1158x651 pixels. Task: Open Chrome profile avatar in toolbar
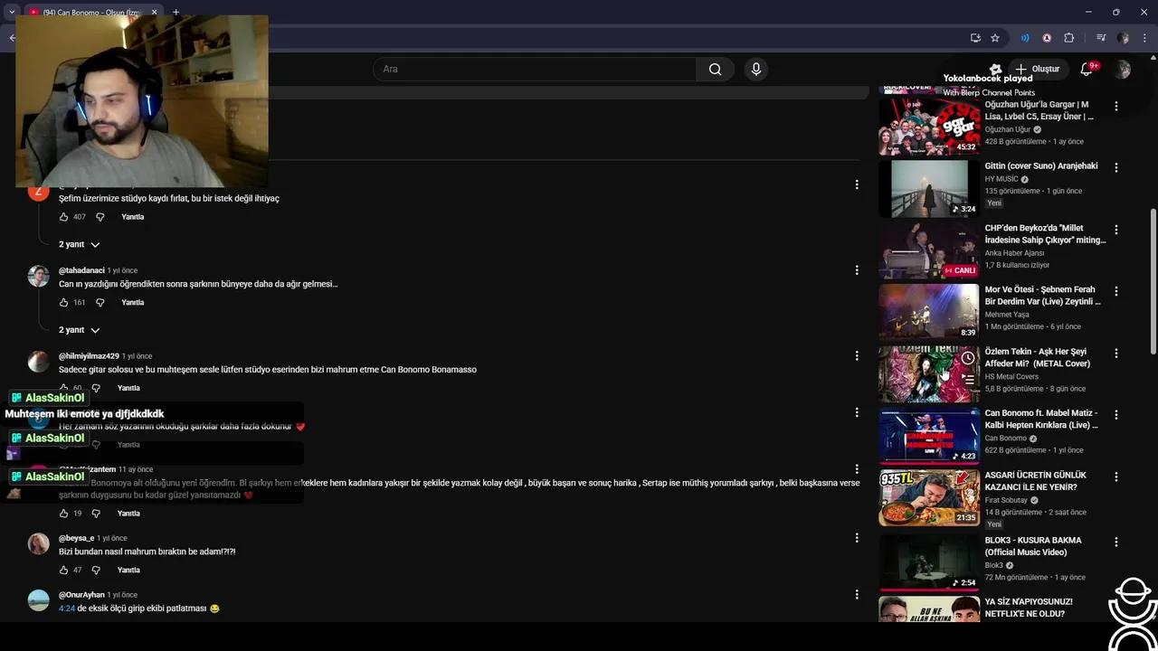pos(1123,38)
